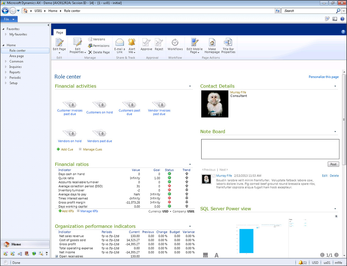
Task: Open Customer invoices past due cue
Action: pyautogui.click(x=70, y=108)
